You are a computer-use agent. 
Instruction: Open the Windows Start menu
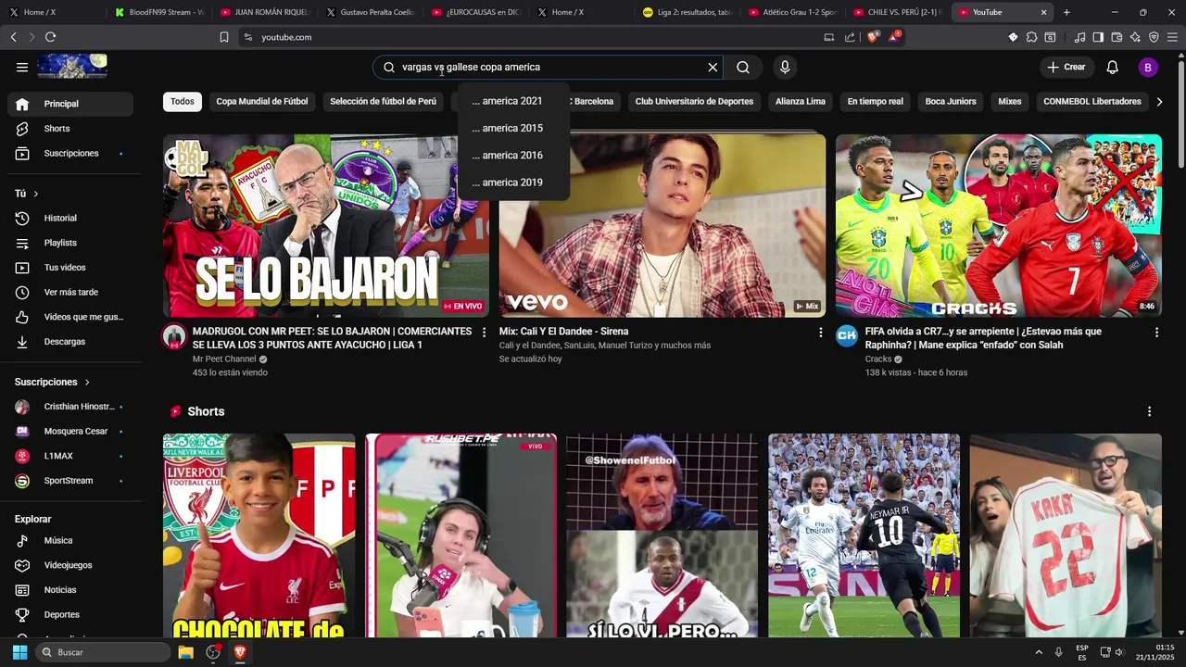[x=20, y=652]
